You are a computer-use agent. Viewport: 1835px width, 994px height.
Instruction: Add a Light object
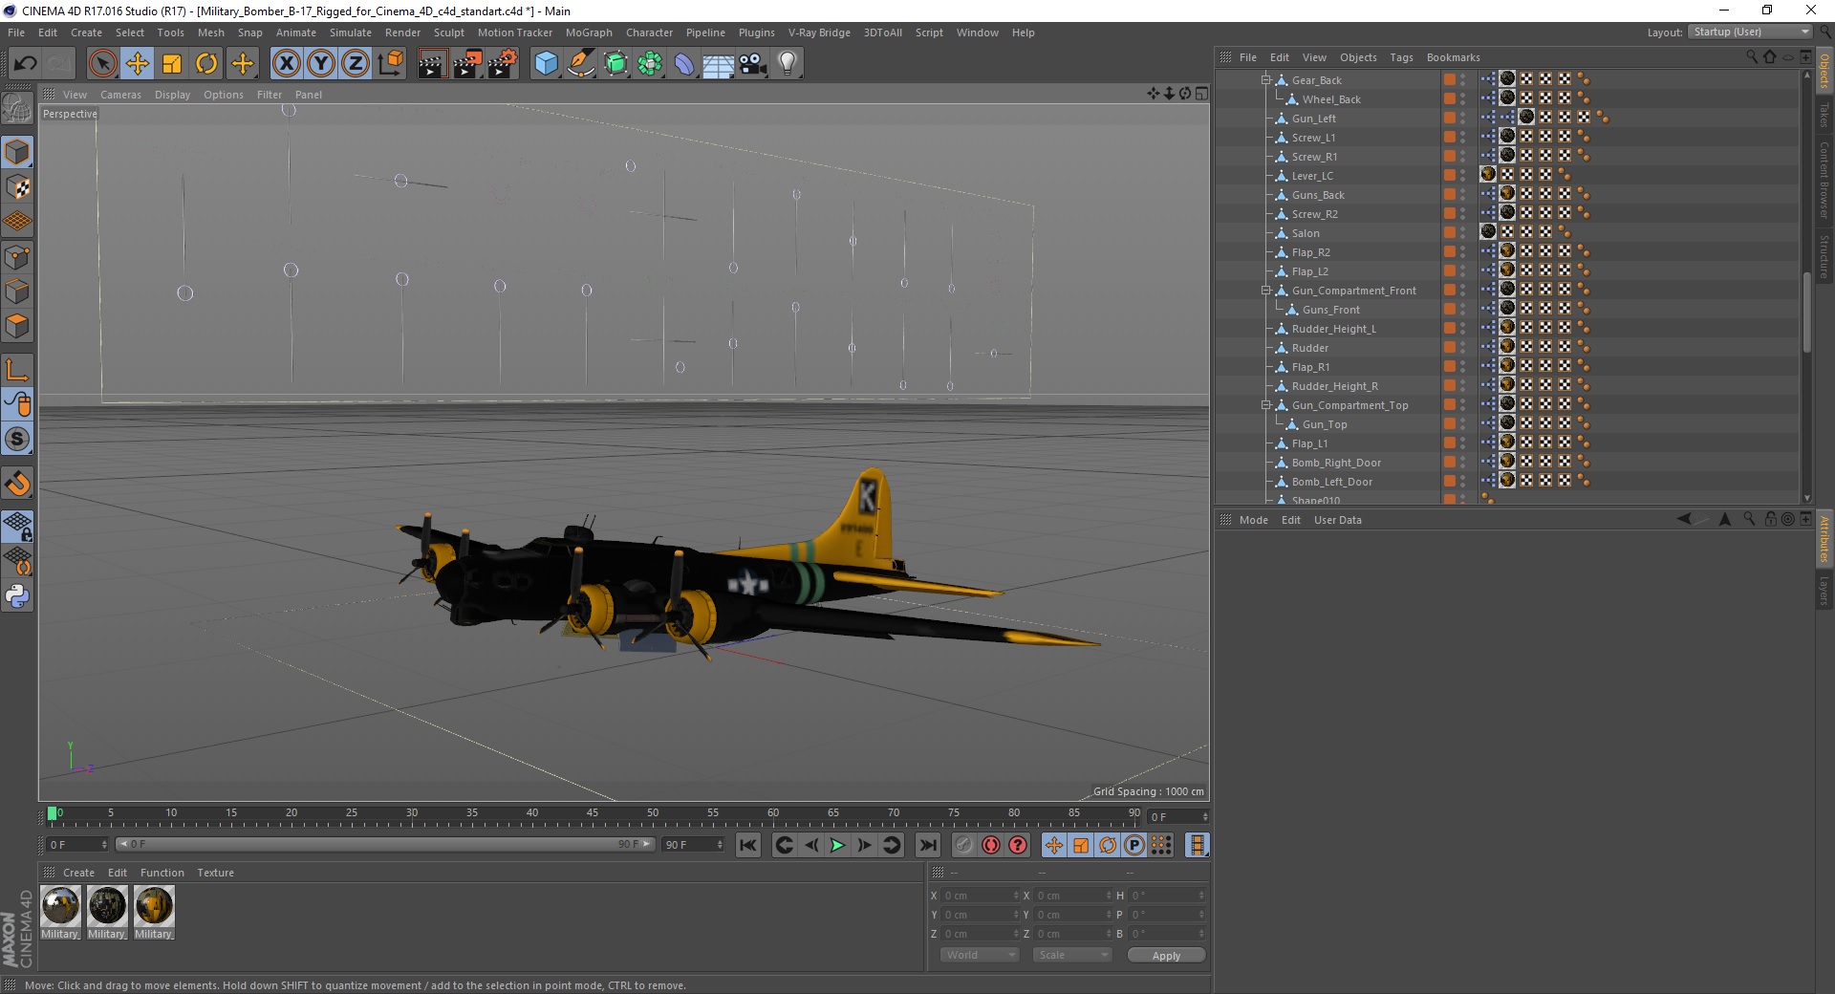(x=788, y=64)
